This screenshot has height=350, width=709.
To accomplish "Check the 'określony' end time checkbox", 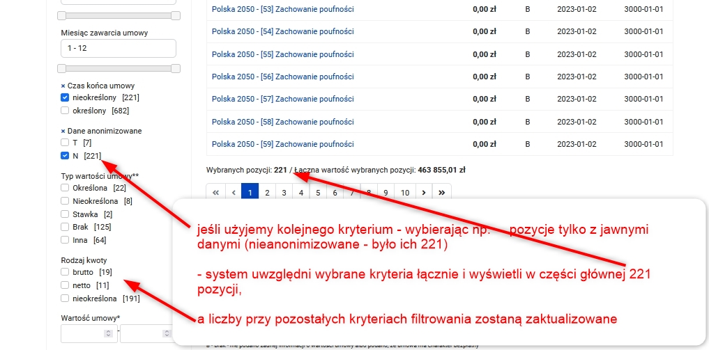I will pyautogui.click(x=65, y=110).
